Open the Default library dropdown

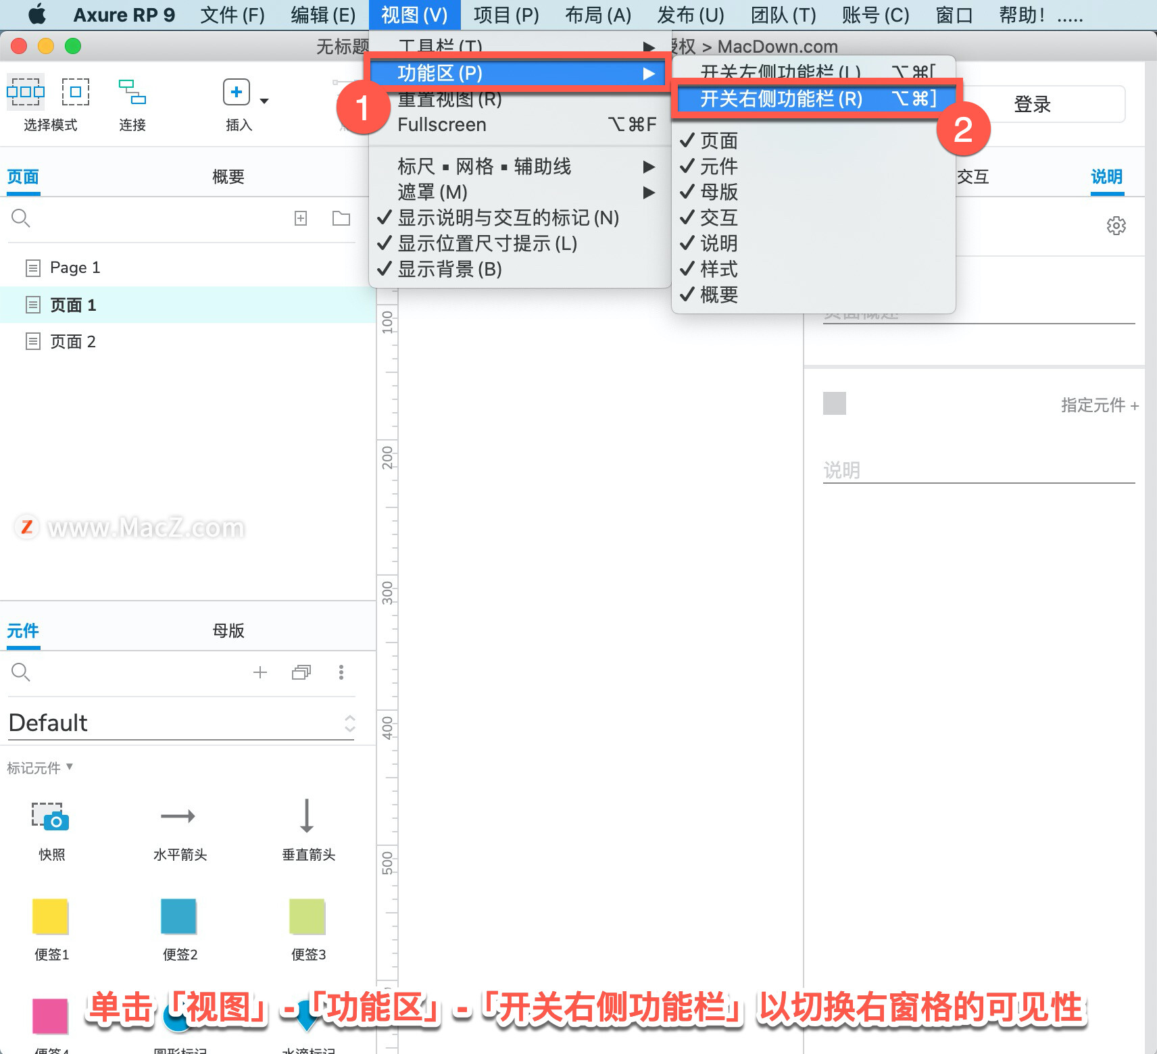pyautogui.click(x=181, y=723)
